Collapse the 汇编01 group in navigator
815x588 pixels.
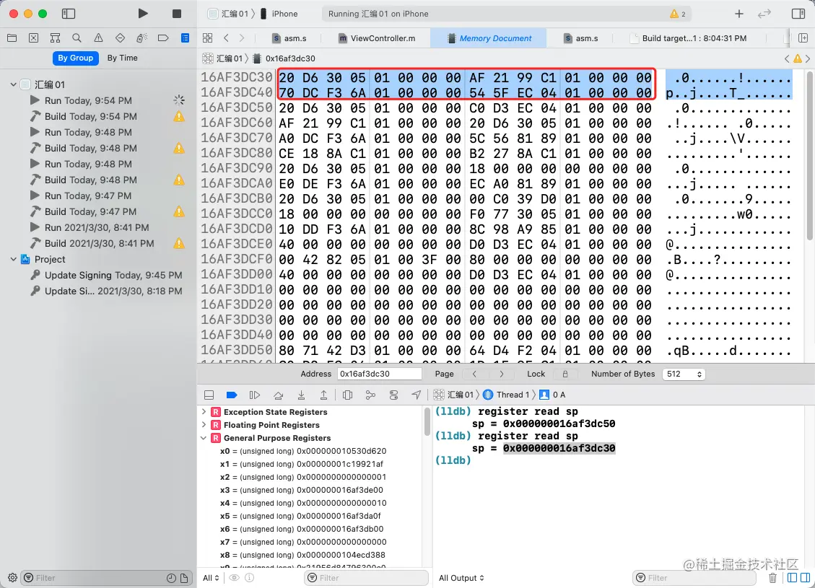pyautogui.click(x=13, y=84)
